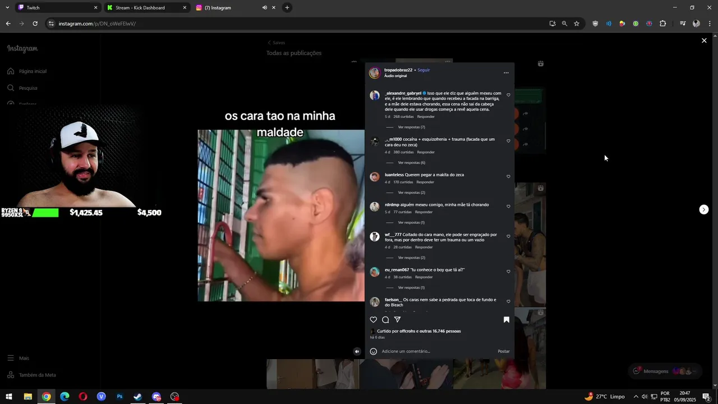The width and height of the screenshot is (718, 404).
Task: Toggle the video mute speaker icon
Action: tap(357, 351)
